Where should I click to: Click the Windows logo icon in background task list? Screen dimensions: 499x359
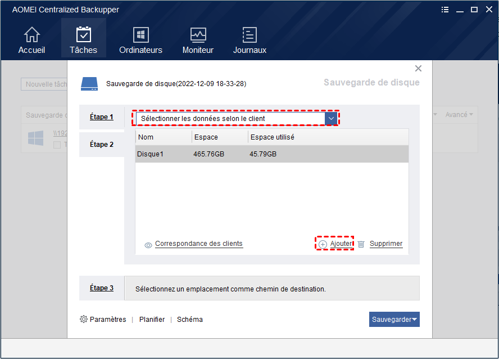tap(35, 138)
